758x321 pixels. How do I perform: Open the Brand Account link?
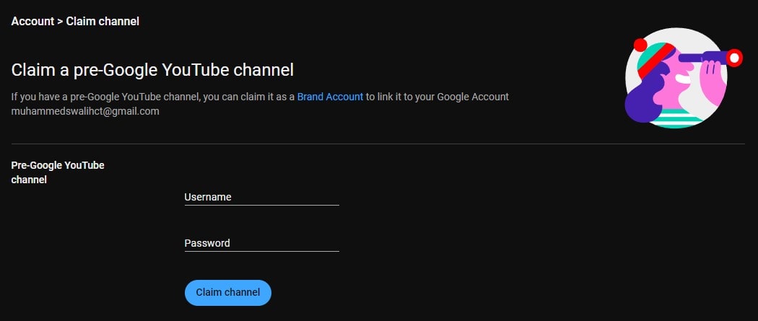[x=330, y=97]
